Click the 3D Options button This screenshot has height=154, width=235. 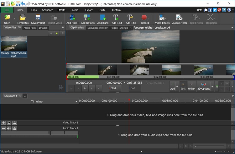[204, 86]
